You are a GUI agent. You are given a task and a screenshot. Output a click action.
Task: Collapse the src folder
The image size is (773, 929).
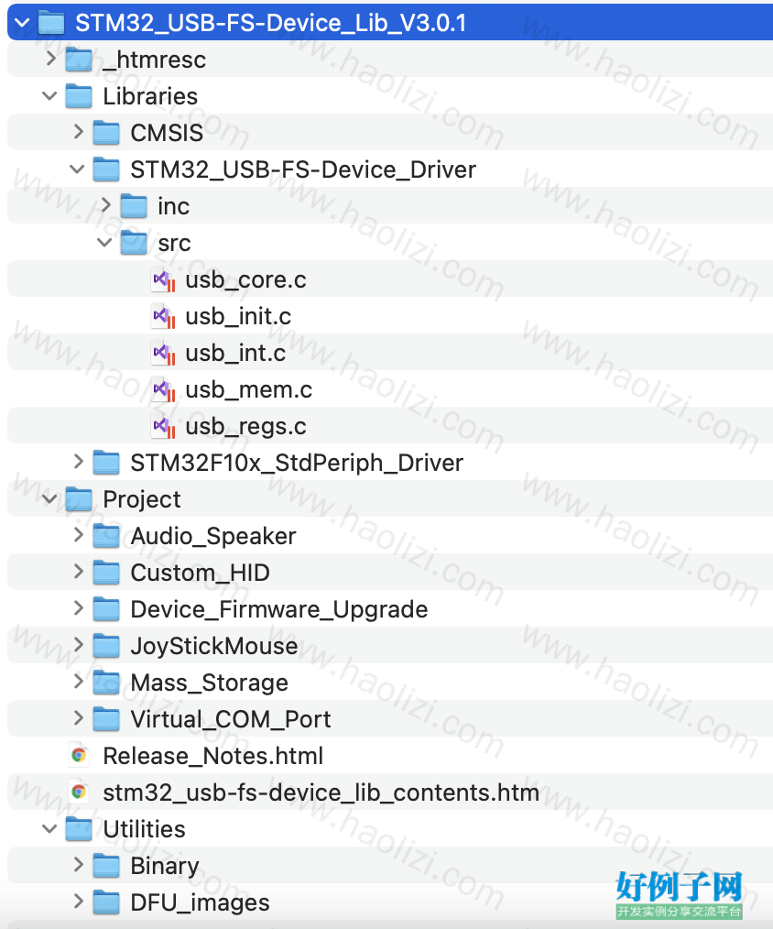104,242
